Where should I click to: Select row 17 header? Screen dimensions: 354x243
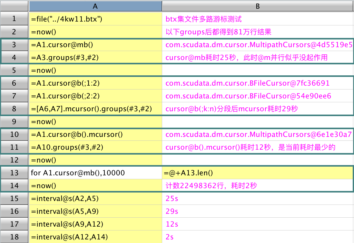14,224
